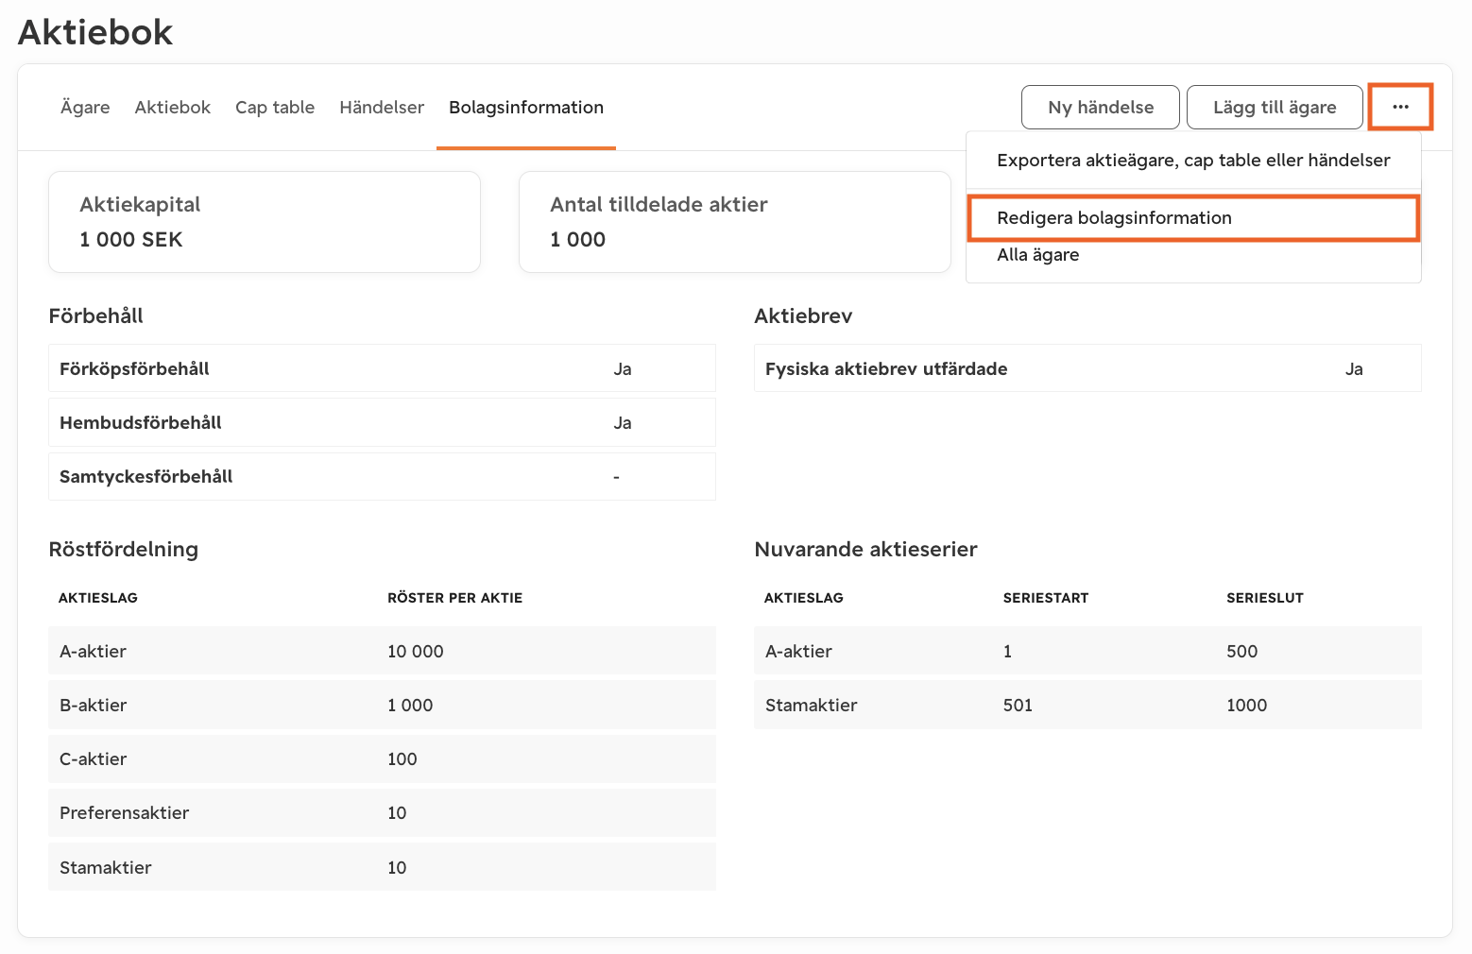Click the Stamaktier row in Röstfördelning

point(382,867)
